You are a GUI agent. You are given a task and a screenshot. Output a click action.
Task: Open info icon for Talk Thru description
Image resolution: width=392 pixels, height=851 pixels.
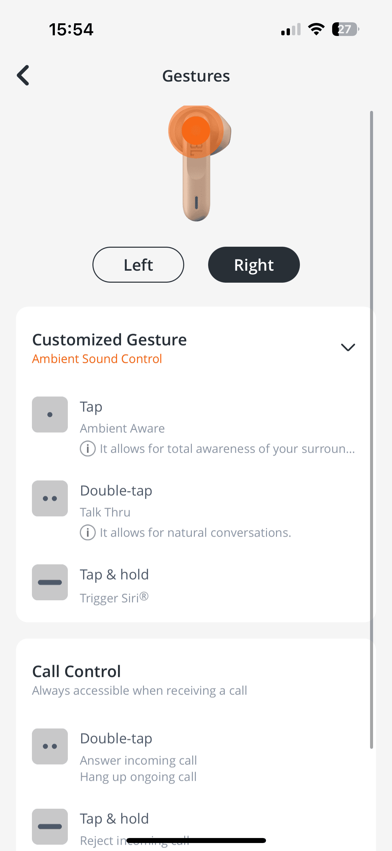coord(88,533)
